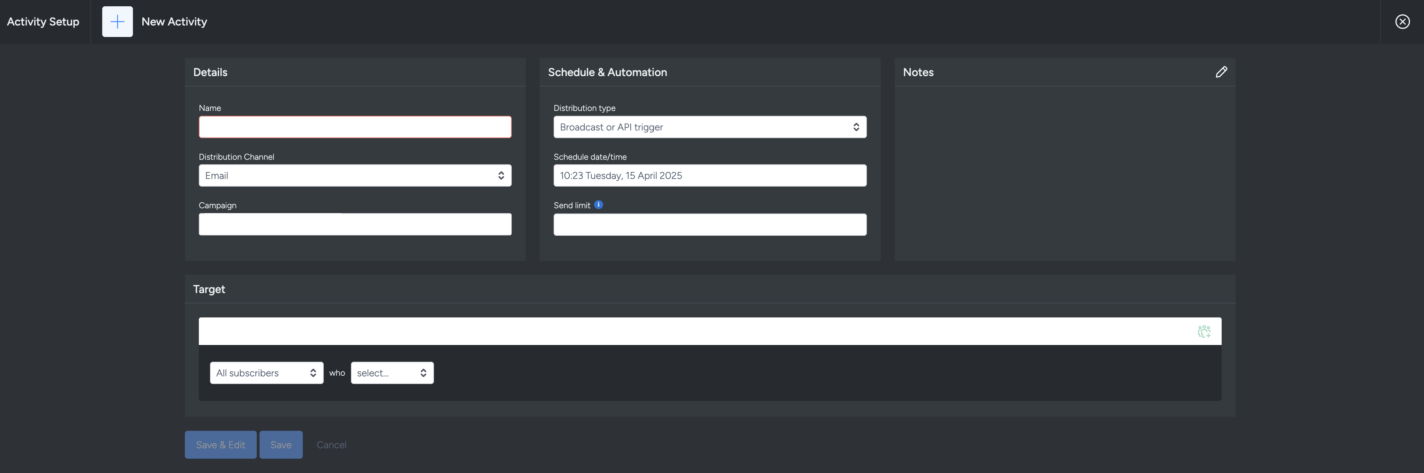Open the Distribution Channel dropdown

(x=355, y=175)
